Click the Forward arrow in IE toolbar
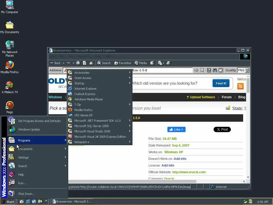Screen dimensions: 273x205 [69, 63]
